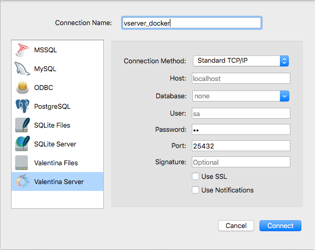
Task: Click the Valentina Server gear icon
Action: point(23,181)
